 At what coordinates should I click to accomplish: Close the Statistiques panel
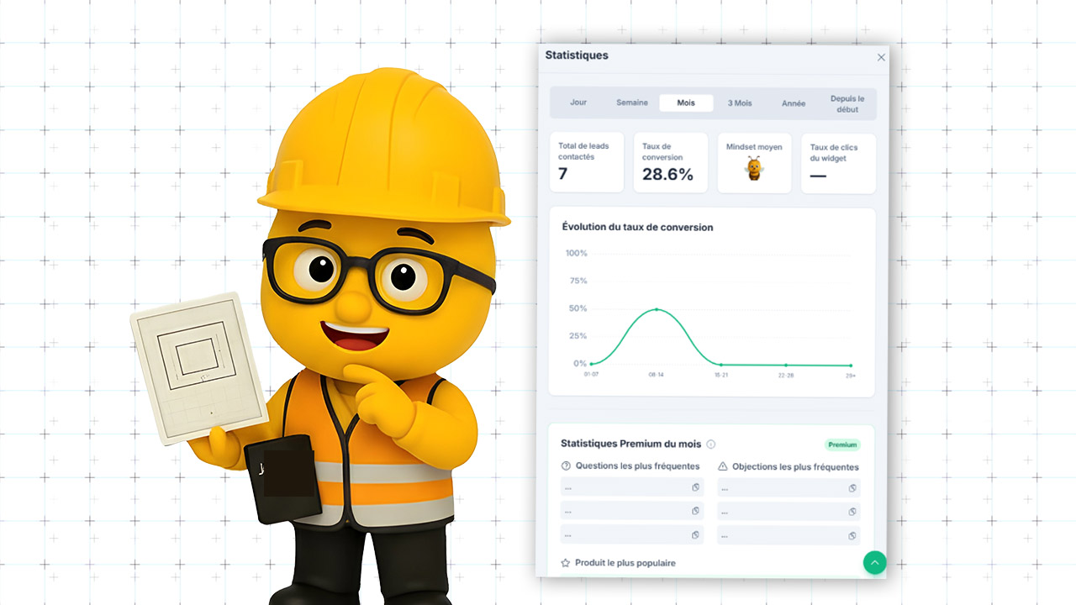[881, 57]
